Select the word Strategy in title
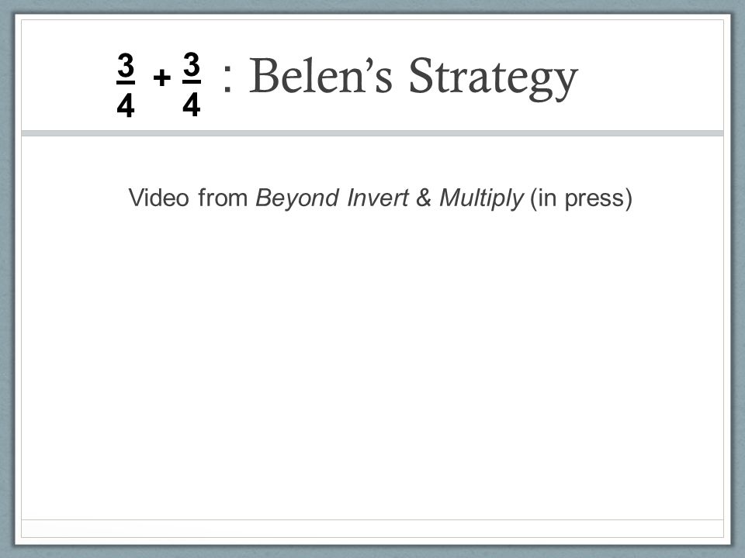This screenshot has height=558, width=745. point(493,79)
